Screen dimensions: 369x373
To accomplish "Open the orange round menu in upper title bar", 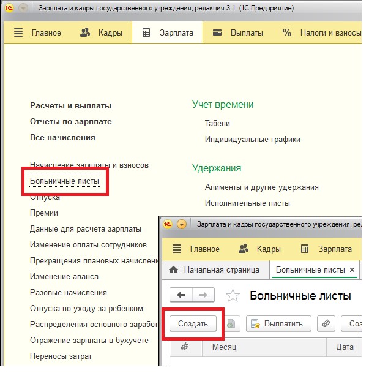I will (23, 9).
